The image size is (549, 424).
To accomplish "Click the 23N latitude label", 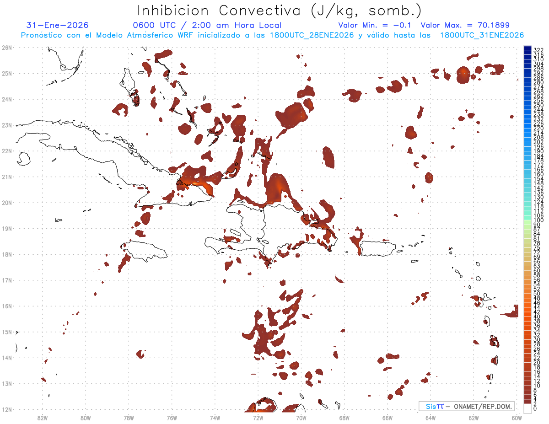I will (x=7, y=125).
